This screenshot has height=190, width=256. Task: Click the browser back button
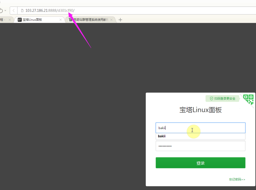point(14,11)
